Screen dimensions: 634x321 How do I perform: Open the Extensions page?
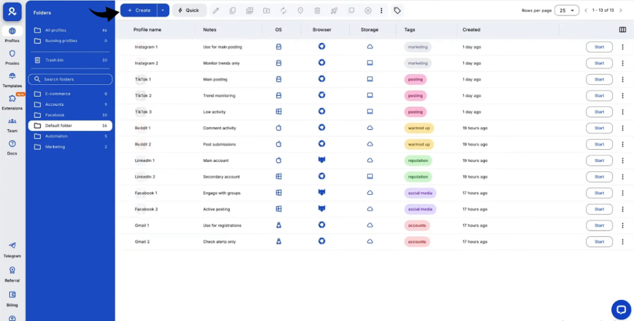point(12,103)
